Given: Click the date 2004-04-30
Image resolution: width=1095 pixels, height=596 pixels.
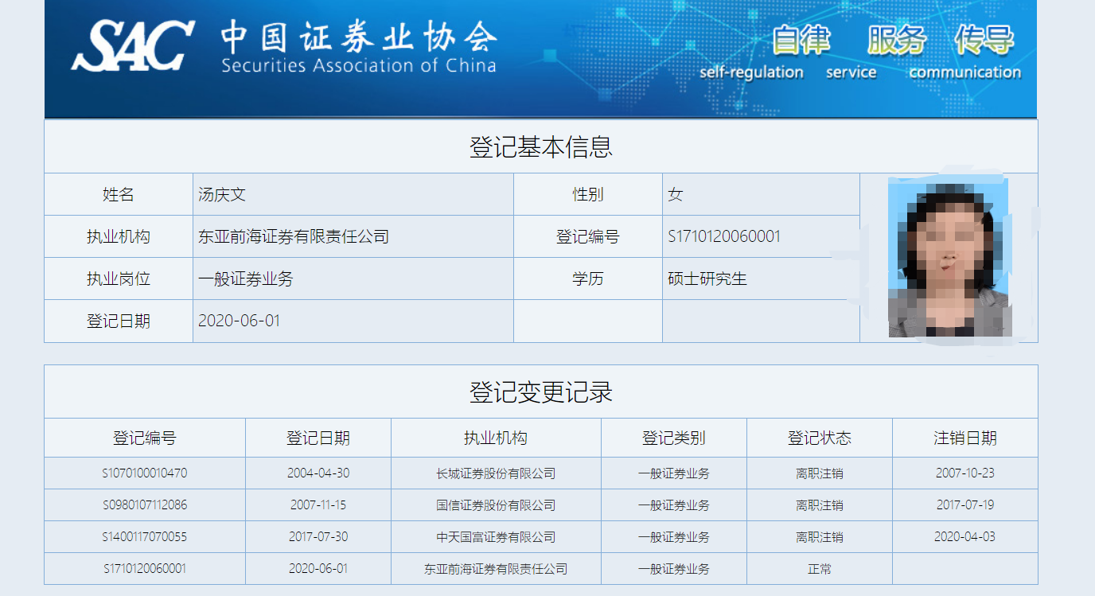Looking at the screenshot, I should (x=318, y=473).
